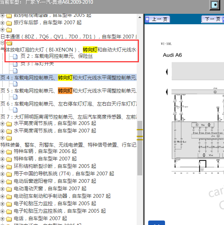Click folder icon of 电动驻车制动和手制动器

click(x=9, y=197)
